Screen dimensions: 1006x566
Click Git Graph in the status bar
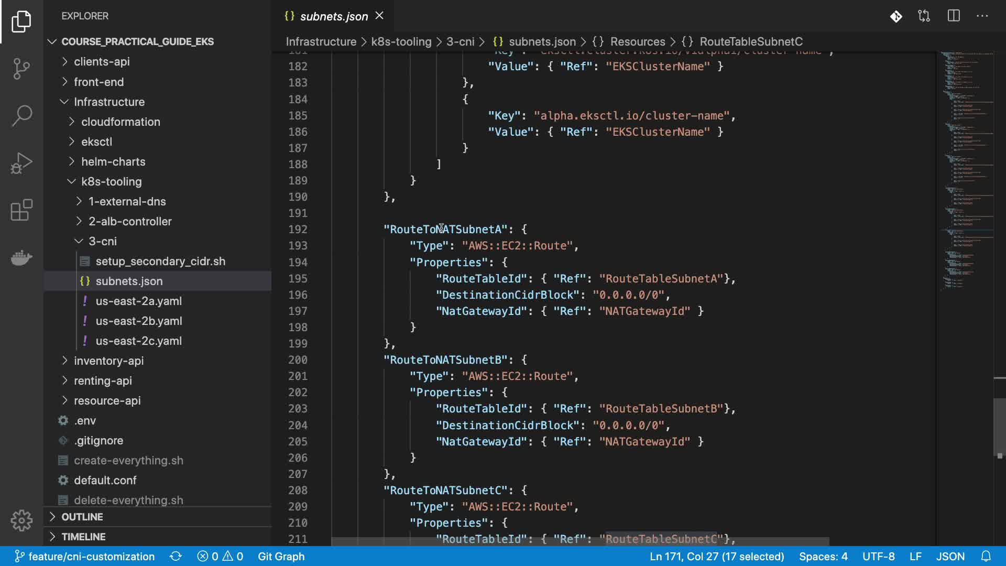pos(281,557)
